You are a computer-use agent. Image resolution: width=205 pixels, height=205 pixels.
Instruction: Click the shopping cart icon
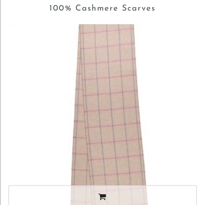click(x=102, y=197)
